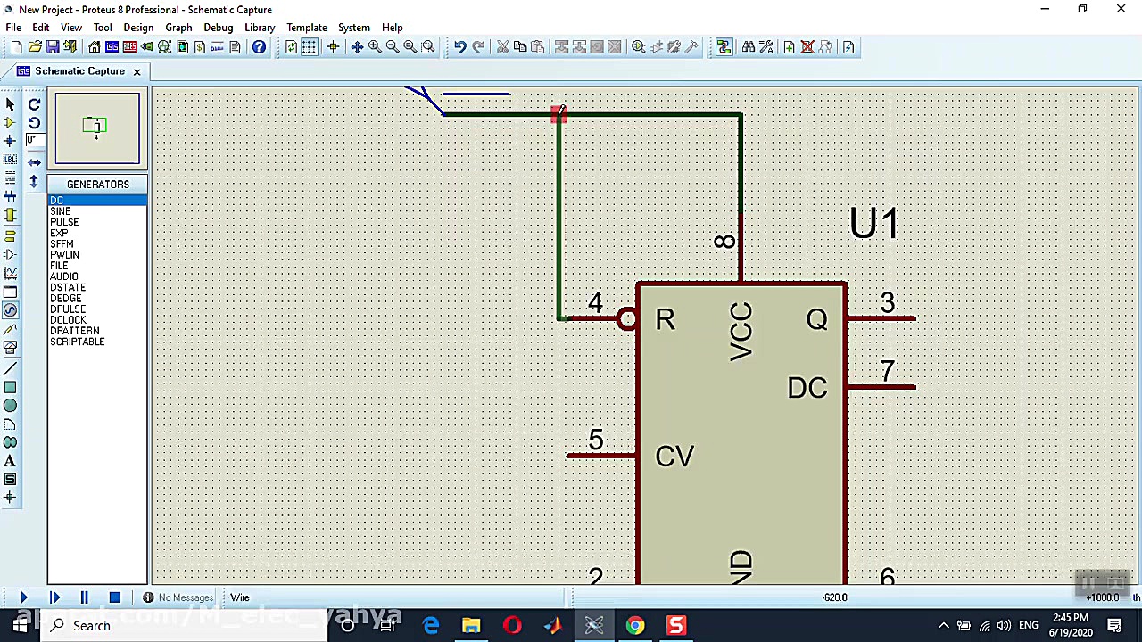Toggle horizontal mirror (X-mirror) button
This screenshot has height=642, width=1142.
(x=34, y=162)
